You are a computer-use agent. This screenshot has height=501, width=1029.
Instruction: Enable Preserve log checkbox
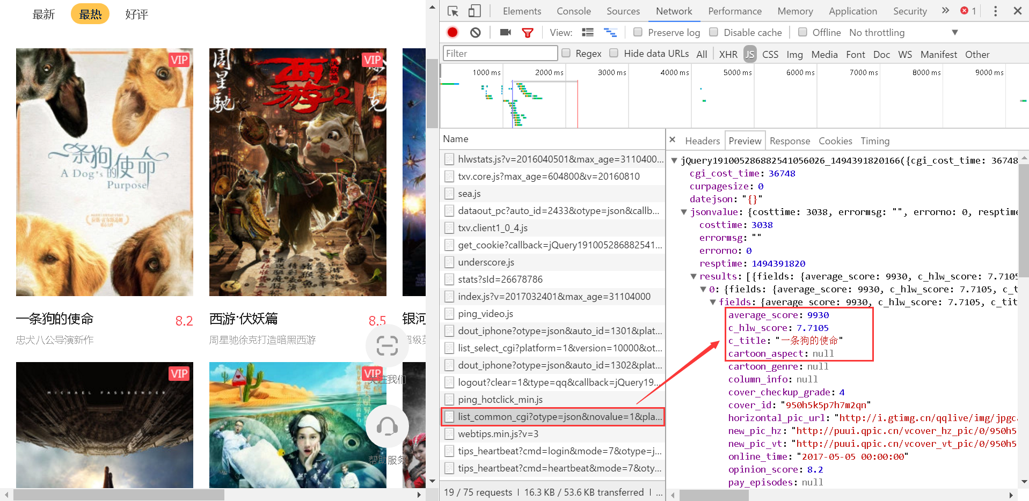coord(638,32)
